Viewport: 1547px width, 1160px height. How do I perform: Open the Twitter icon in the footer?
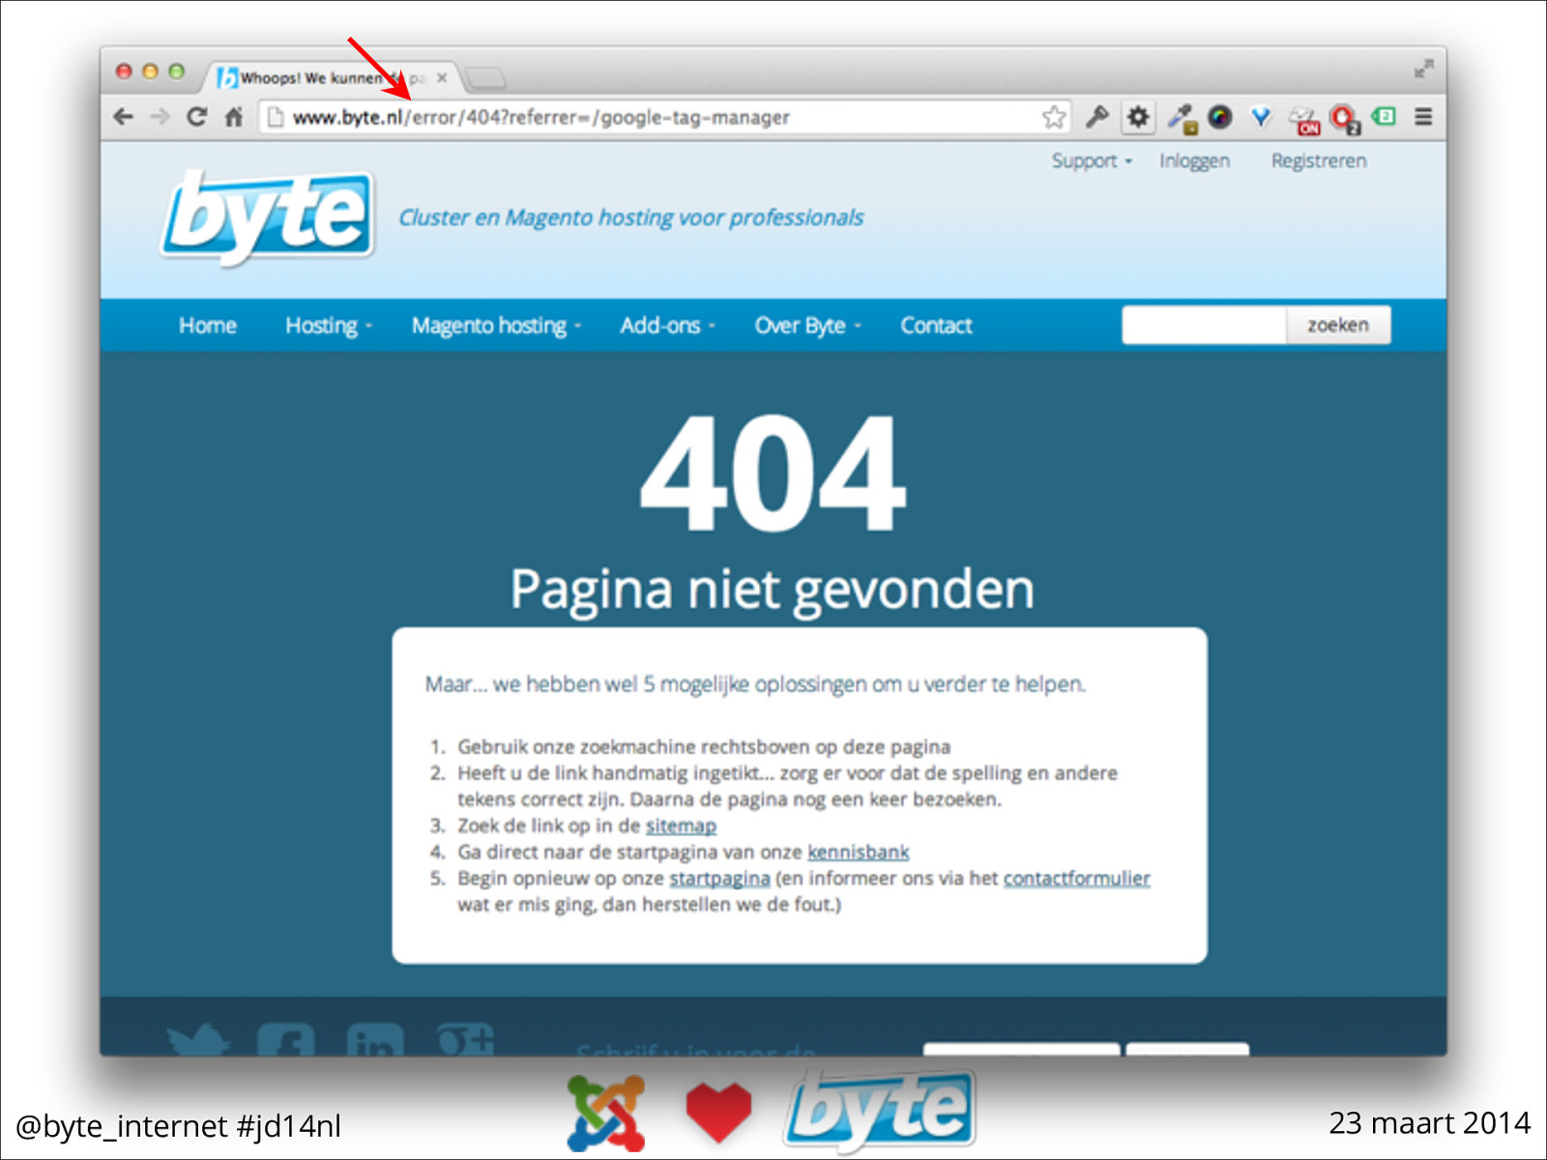click(198, 1039)
